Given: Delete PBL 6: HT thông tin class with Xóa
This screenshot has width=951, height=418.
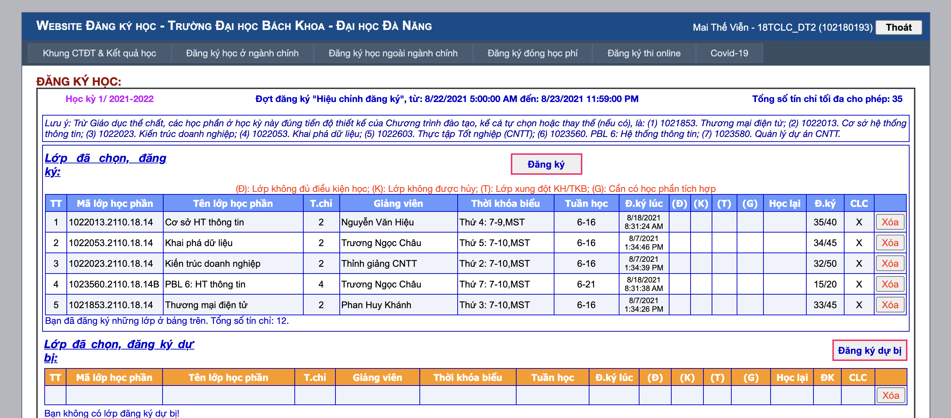Looking at the screenshot, I should coord(890,284).
